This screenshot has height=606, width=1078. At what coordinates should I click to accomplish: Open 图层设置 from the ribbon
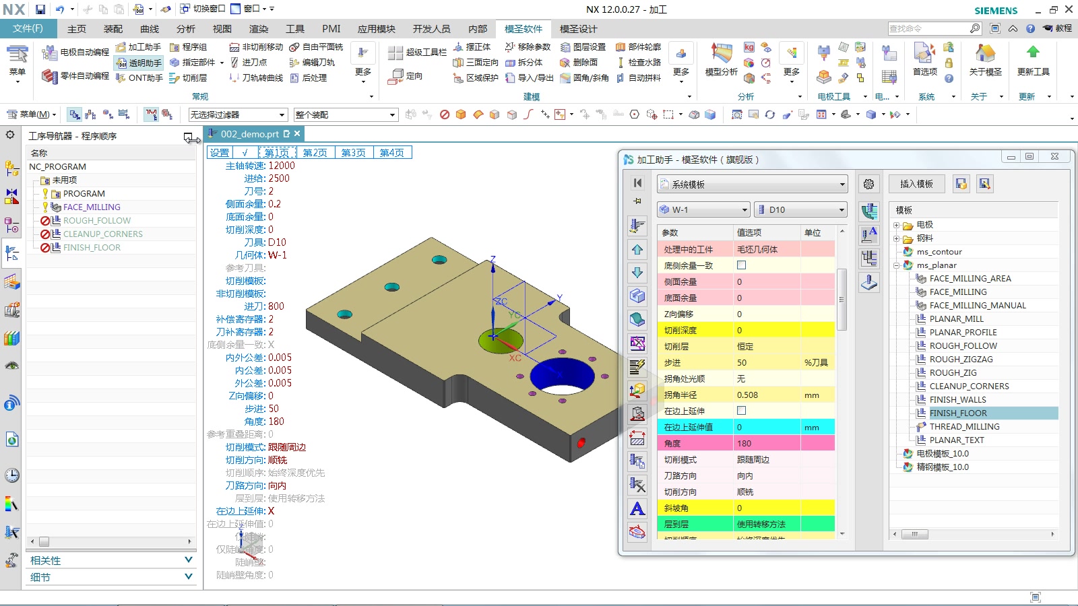pos(583,47)
